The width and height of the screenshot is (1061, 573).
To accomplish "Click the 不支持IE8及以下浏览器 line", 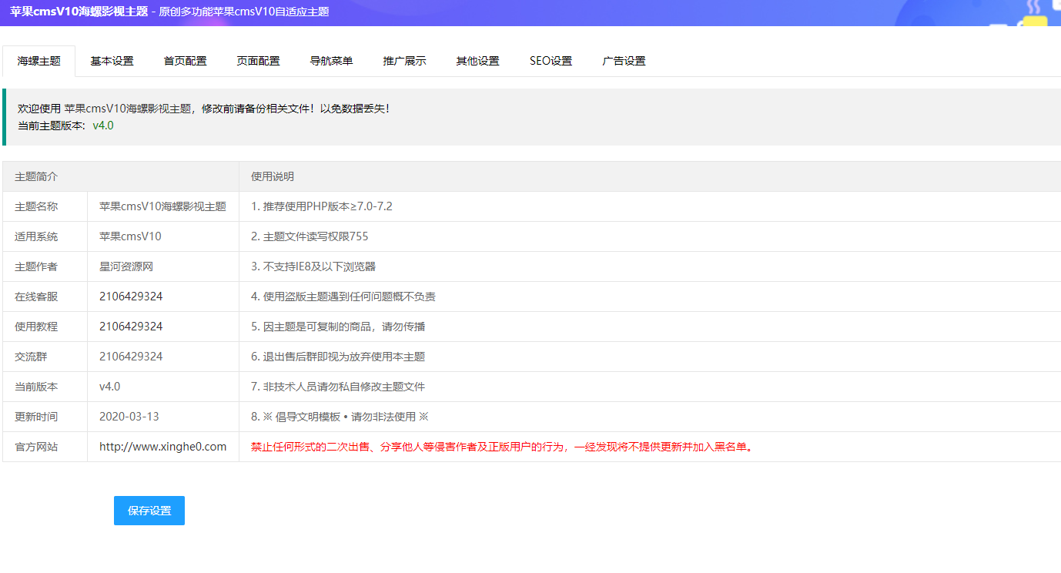I will tap(313, 266).
